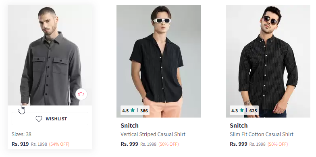
Task: Click Rs. 999 price of Vertical Striped shirt
Action: (x=129, y=144)
